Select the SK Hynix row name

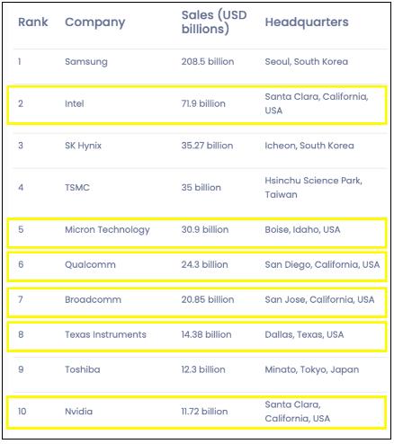84,146
